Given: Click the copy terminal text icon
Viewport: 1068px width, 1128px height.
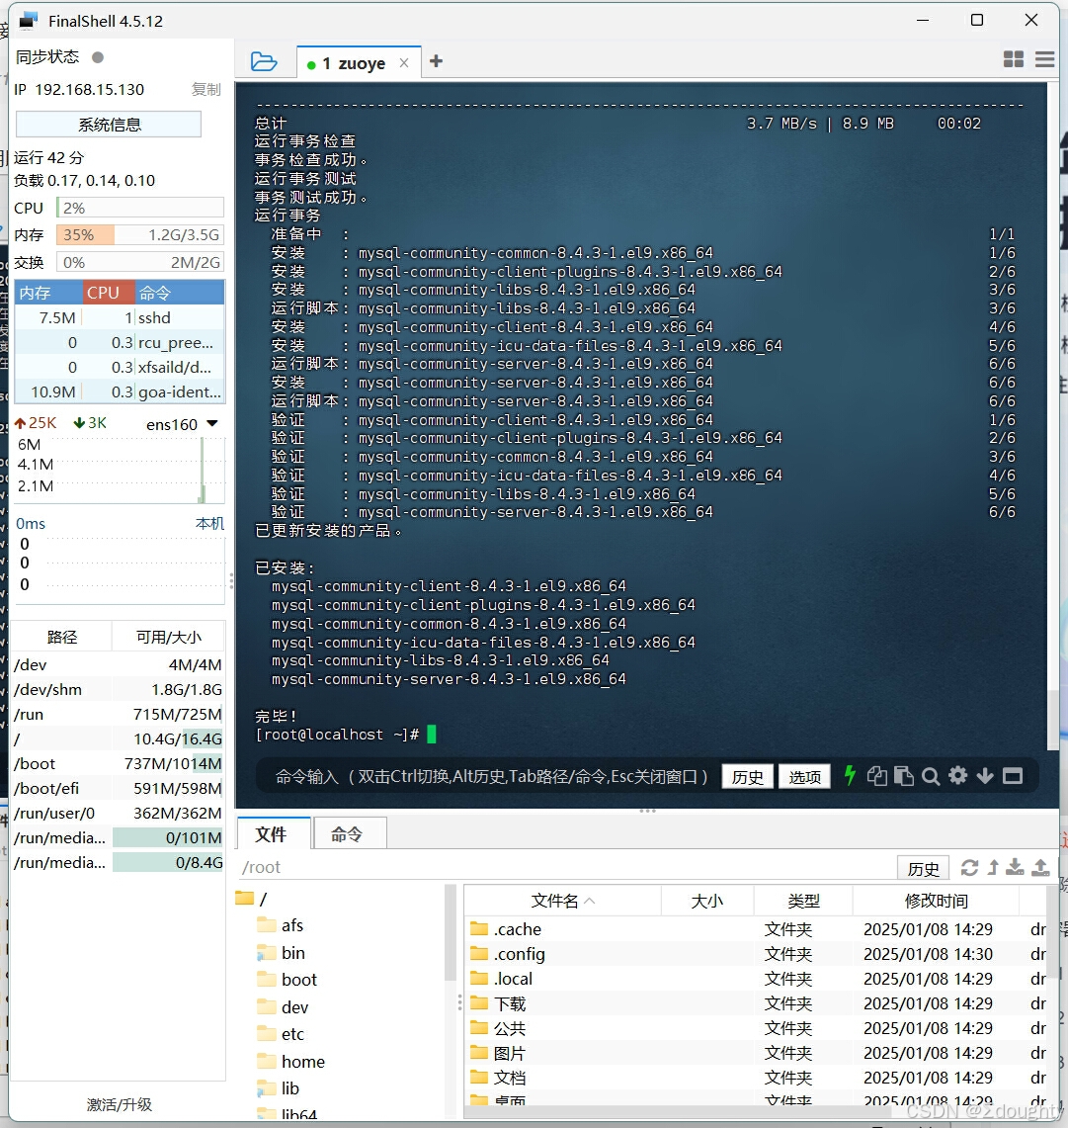Looking at the screenshot, I should click(876, 776).
